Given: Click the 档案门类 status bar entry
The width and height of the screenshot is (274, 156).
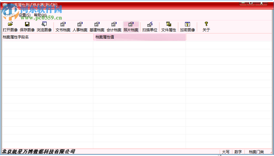Looking at the screenshot, I should pos(256,152).
